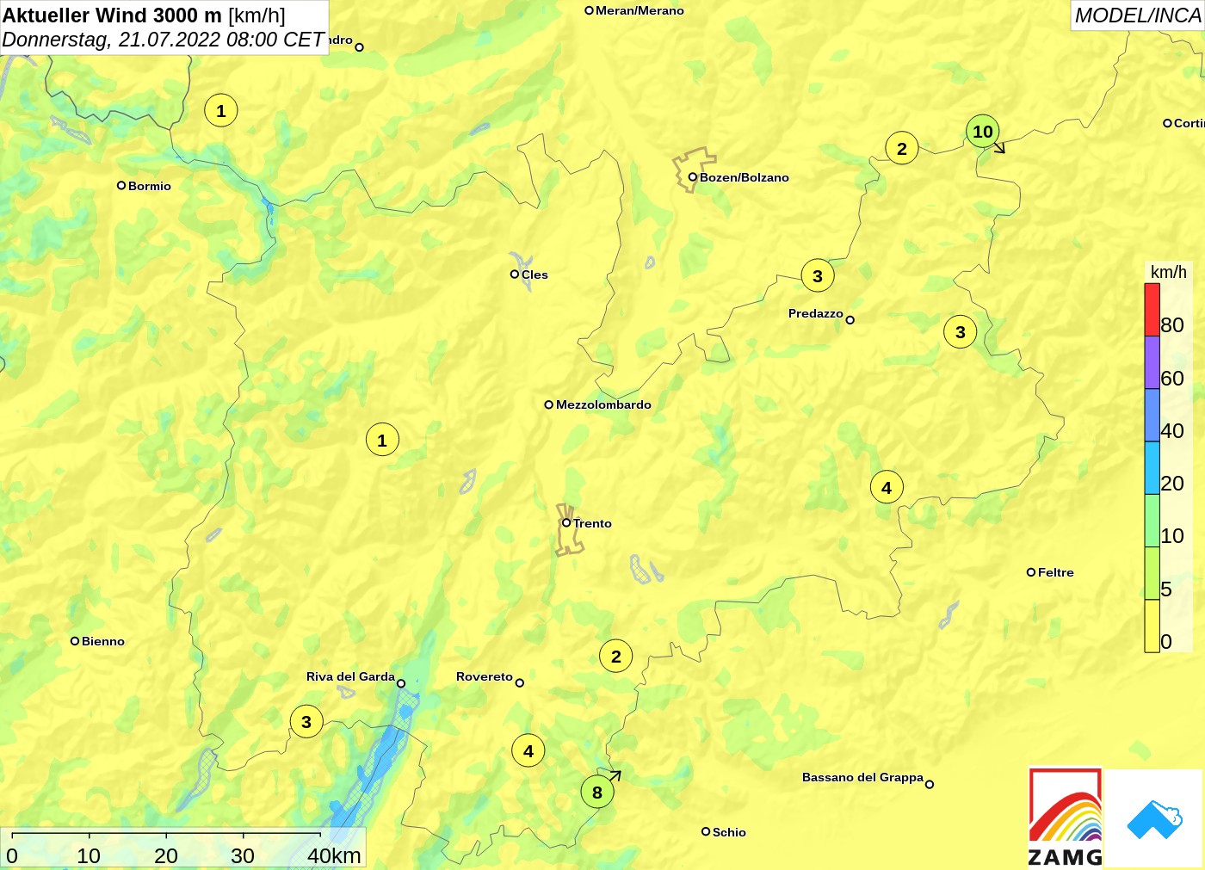Open the ZAMG rainbow logo

[1066, 818]
